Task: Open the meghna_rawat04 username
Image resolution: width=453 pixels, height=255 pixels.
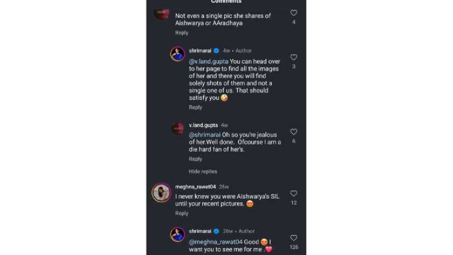Action: (x=195, y=187)
